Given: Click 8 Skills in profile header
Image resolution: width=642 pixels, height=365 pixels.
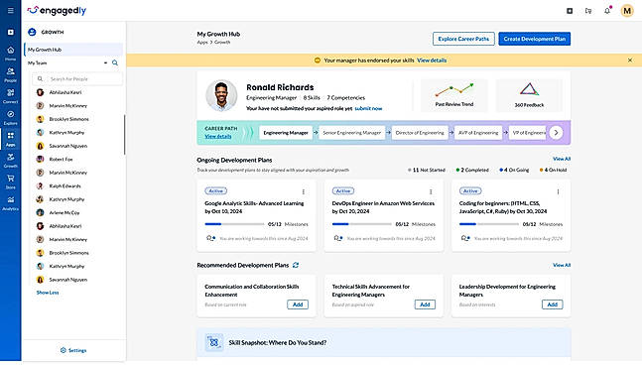Looking at the screenshot, I should coord(312,98).
